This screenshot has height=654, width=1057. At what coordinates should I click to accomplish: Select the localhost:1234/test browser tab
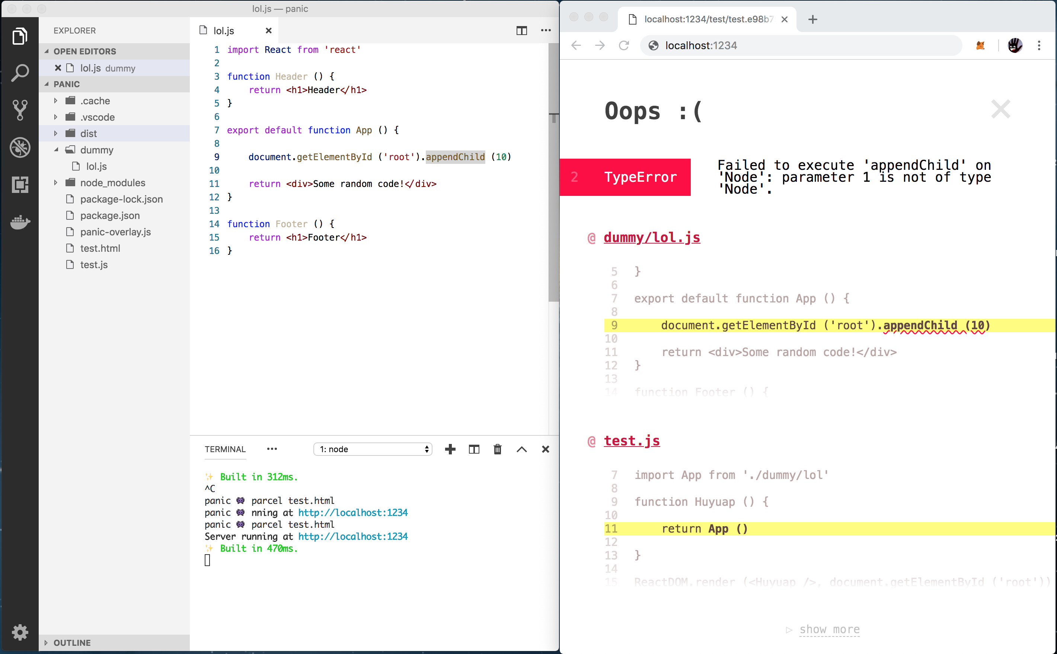(x=707, y=19)
